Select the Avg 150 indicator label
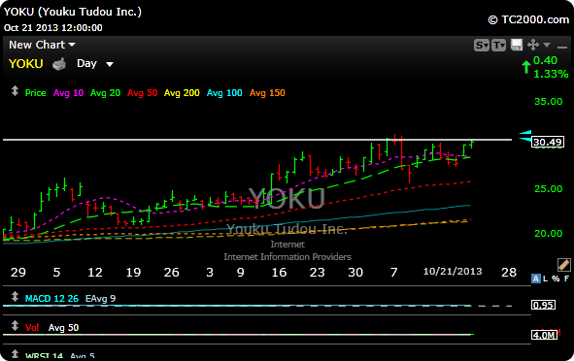 coord(267,93)
